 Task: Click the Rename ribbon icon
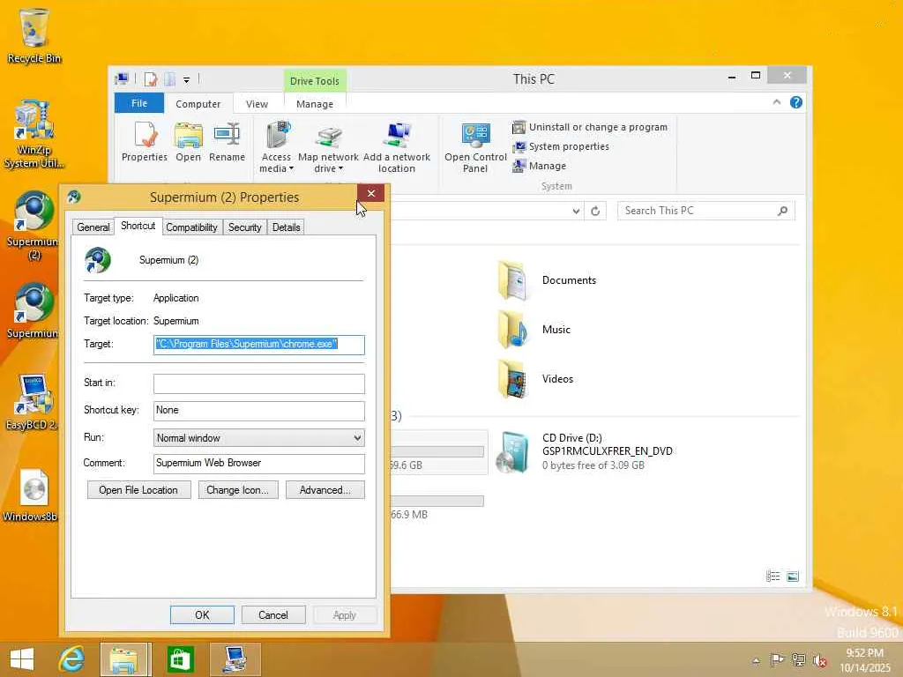click(227, 142)
